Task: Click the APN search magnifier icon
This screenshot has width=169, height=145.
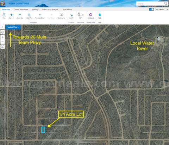Action: (x=79, y=15)
